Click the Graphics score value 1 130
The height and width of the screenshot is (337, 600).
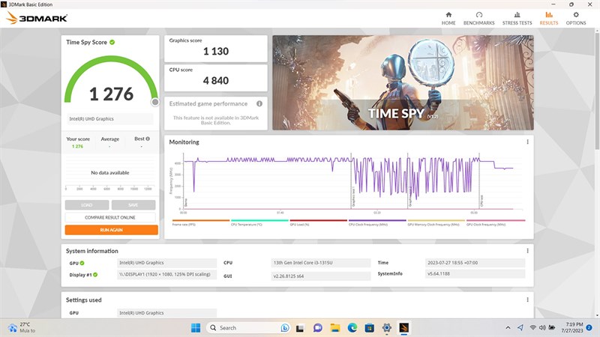[x=216, y=51]
